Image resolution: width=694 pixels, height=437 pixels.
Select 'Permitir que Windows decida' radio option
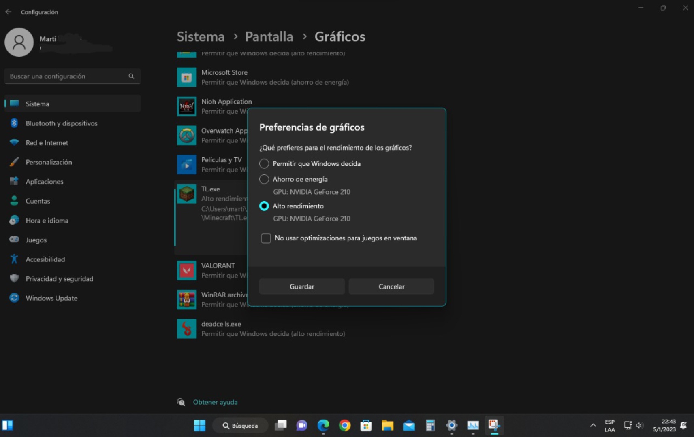[264, 163]
